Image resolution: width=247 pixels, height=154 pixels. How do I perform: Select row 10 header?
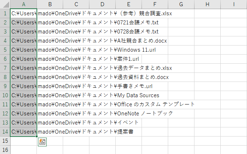click(x=5, y=95)
